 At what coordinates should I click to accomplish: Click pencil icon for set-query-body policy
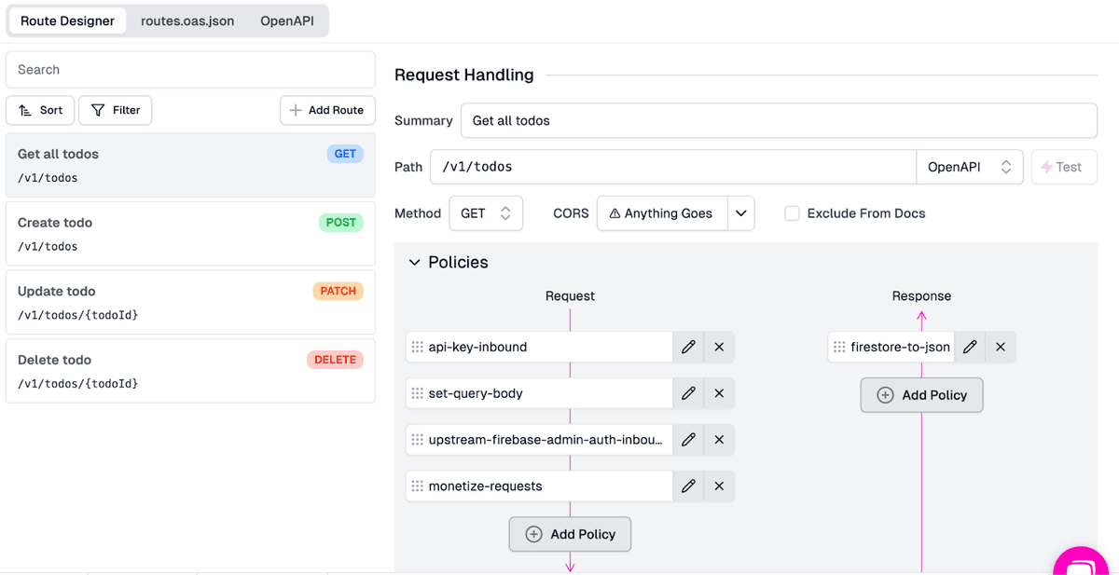point(688,393)
